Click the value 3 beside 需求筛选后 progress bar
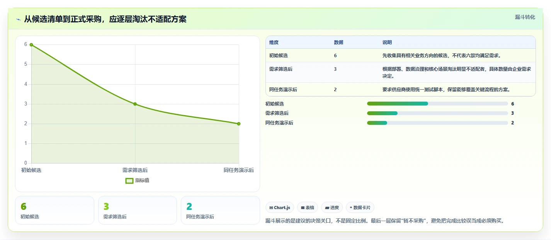Screen dimensions: 551x240 pyautogui.click(x=512, y=113)
